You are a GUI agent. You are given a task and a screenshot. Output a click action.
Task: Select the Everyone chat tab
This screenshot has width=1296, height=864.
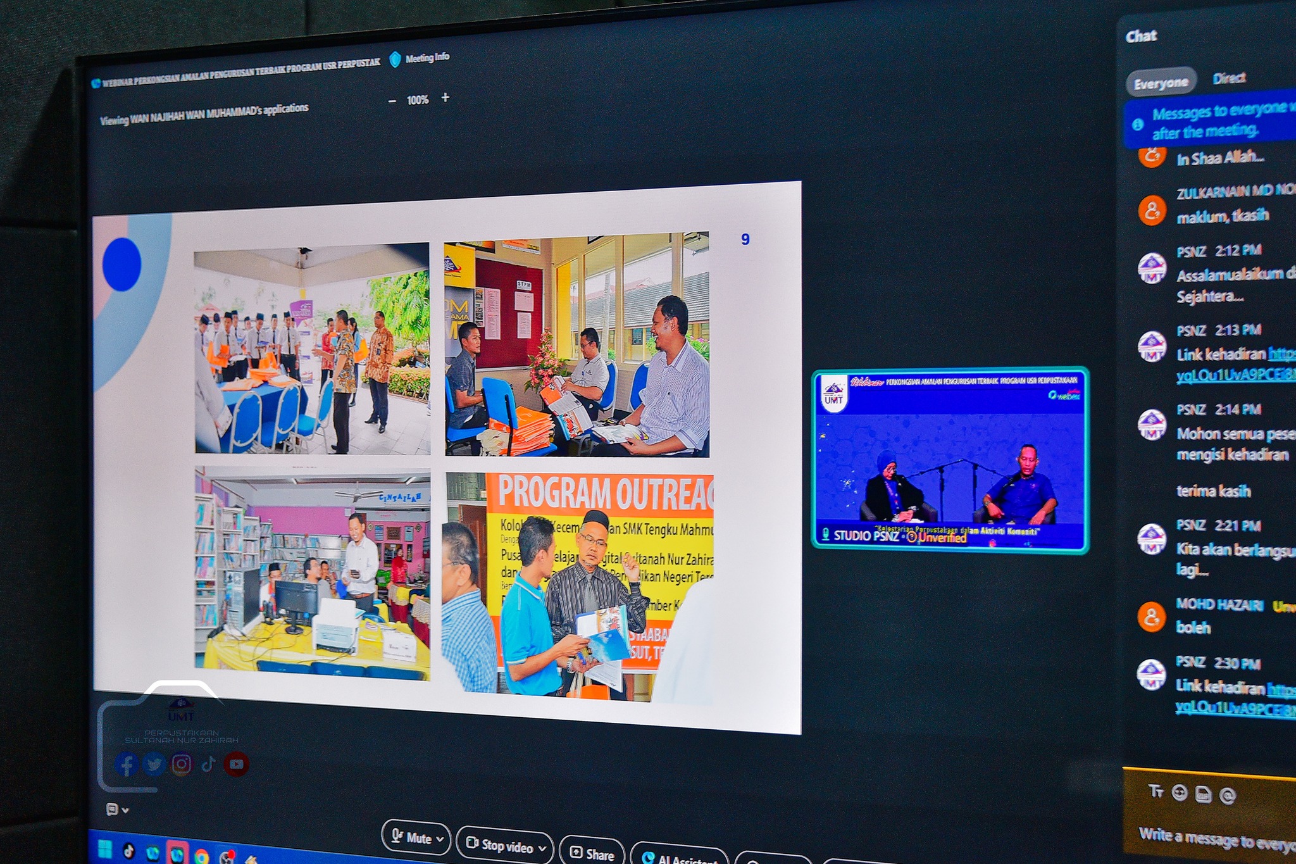click(1161, 83)
